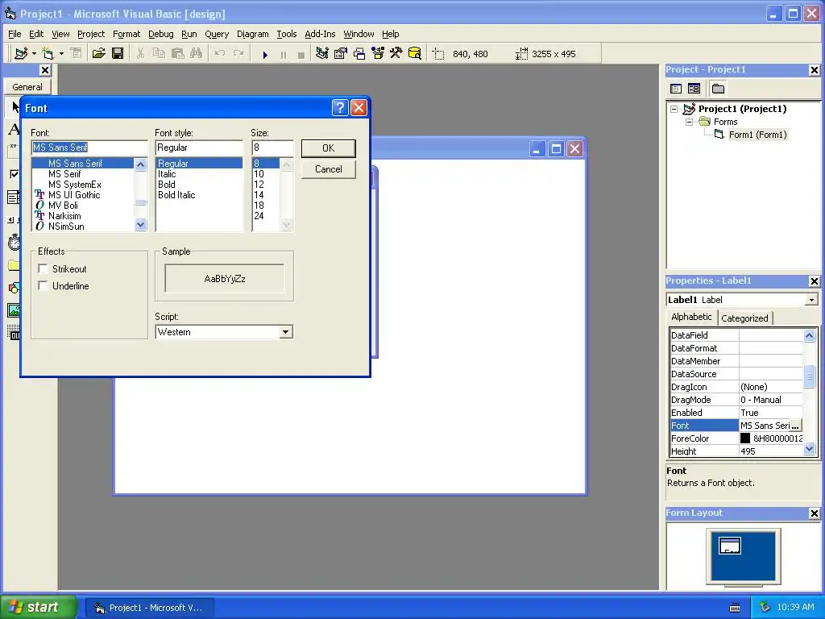Switch to the Categorized properties tab
Screen dimensions: 825x619
pos(744,318)
